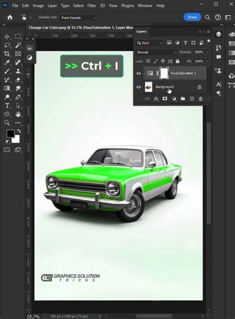Toggle lock image pixels brush icon
The height and width of the screenshot is (319, 235).
pos(156,61)
